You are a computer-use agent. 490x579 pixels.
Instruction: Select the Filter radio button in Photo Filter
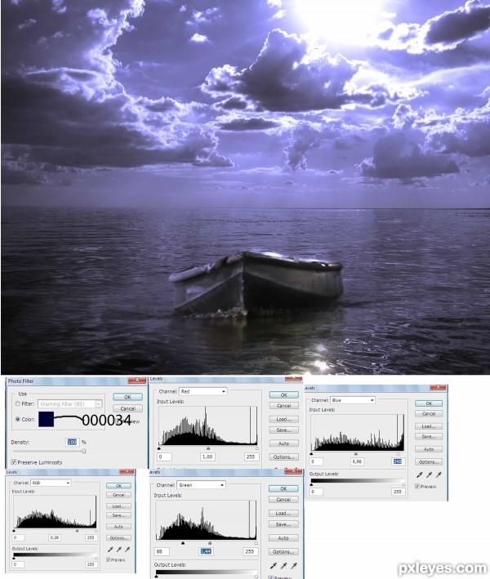coord(17,404)
